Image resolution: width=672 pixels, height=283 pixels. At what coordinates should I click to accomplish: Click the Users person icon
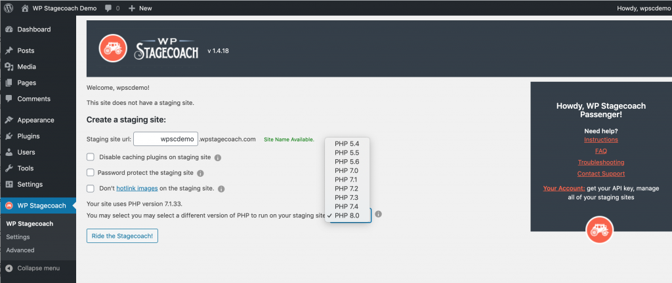click(x=9, y=152)
